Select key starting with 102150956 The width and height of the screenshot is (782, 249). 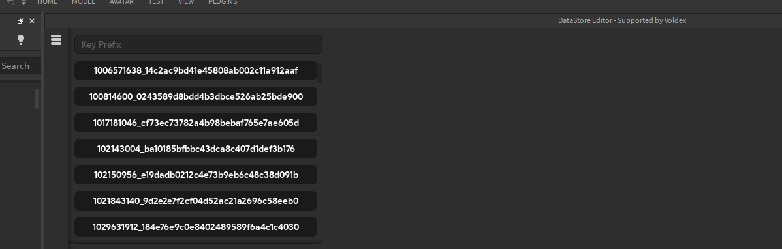click(196, 175)
